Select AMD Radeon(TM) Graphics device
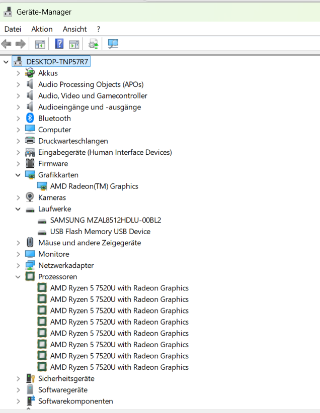320x413 pixels. [x=94, y=186]
